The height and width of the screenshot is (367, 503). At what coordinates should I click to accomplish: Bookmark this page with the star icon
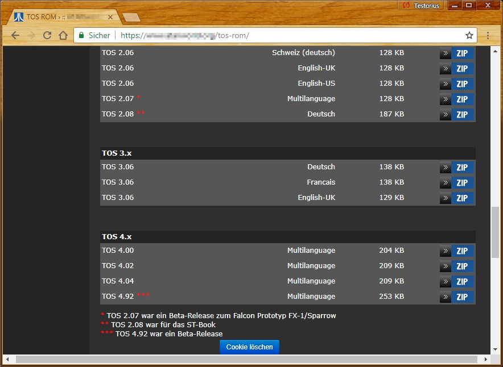(469, 35)
